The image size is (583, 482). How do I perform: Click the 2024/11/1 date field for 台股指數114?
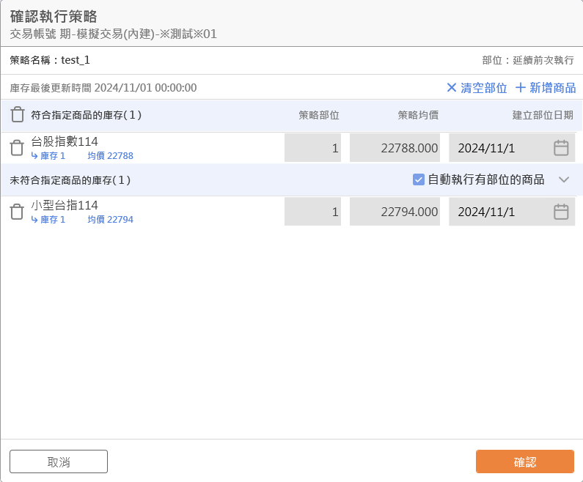[x=499, y=148]
